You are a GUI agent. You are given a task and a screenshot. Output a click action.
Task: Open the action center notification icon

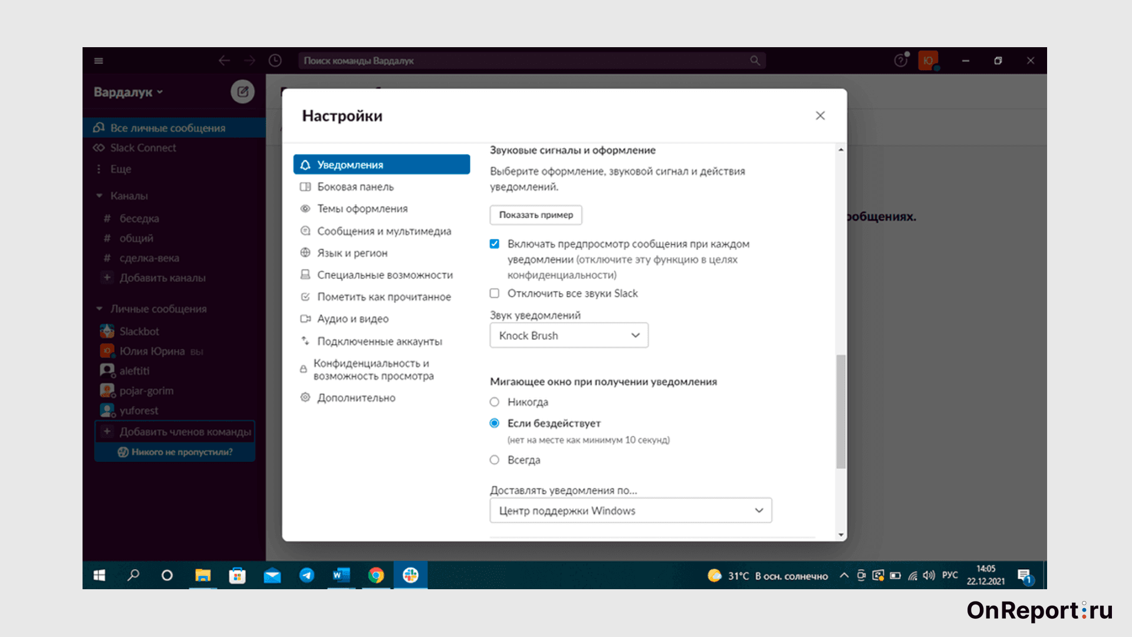pyautogui.click(x=1025, y=576)
